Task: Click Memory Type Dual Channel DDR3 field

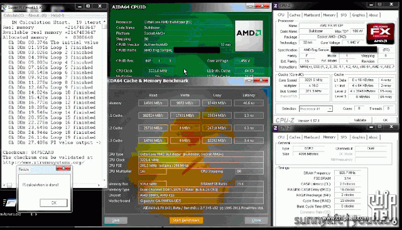Action: click(201, 190)
